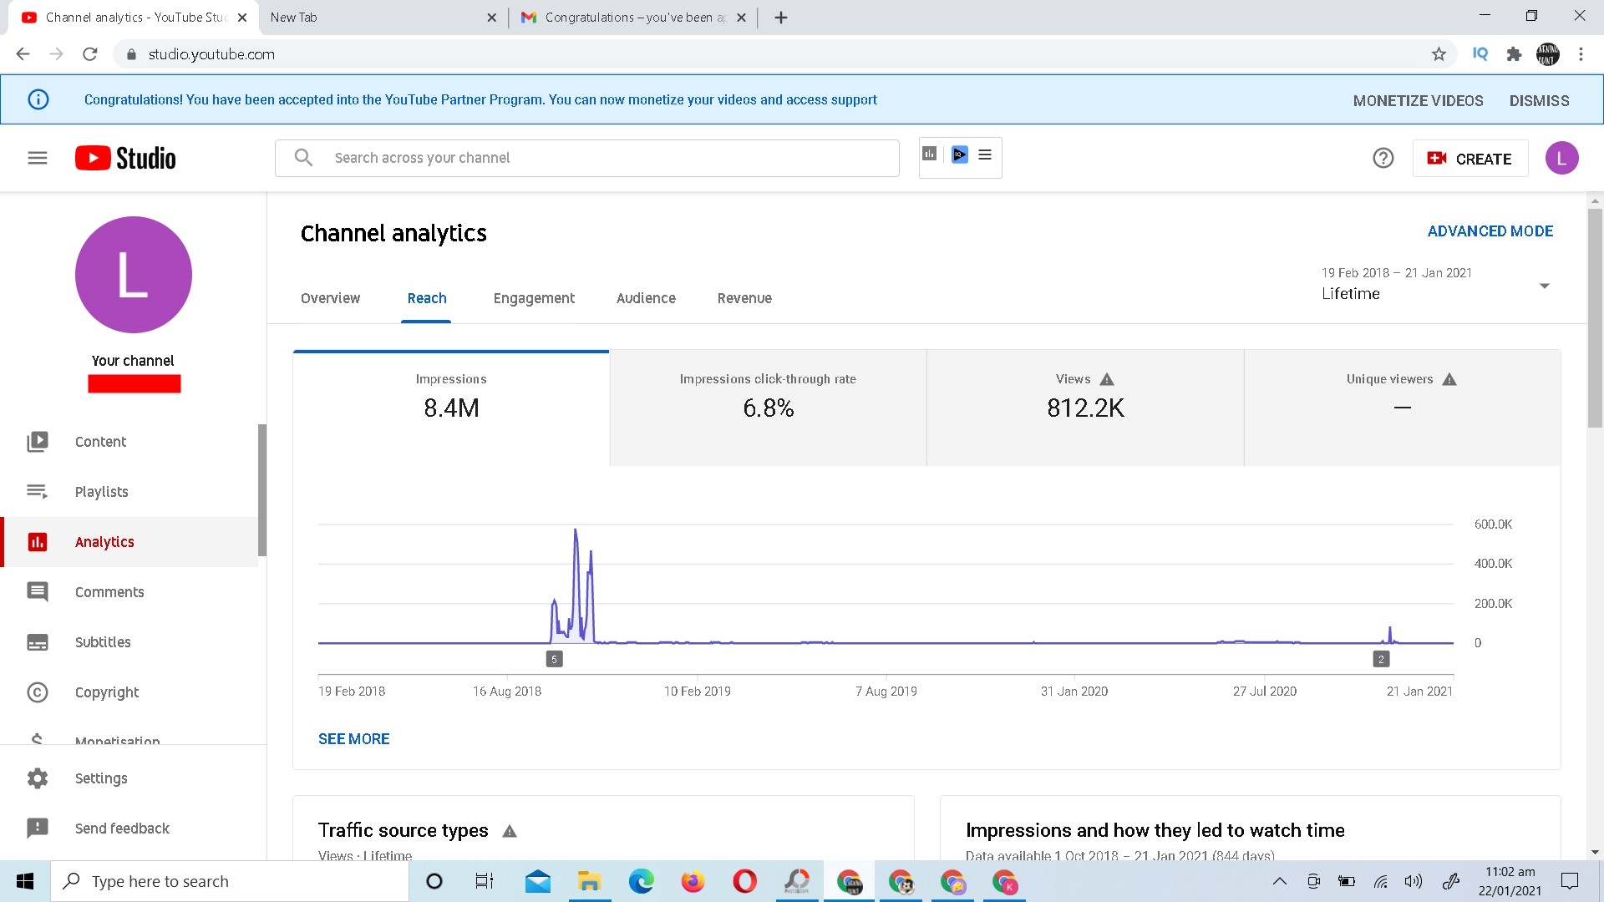
Task: Switch to the New Tab browser tab
Action: click(x=383, y=18)
